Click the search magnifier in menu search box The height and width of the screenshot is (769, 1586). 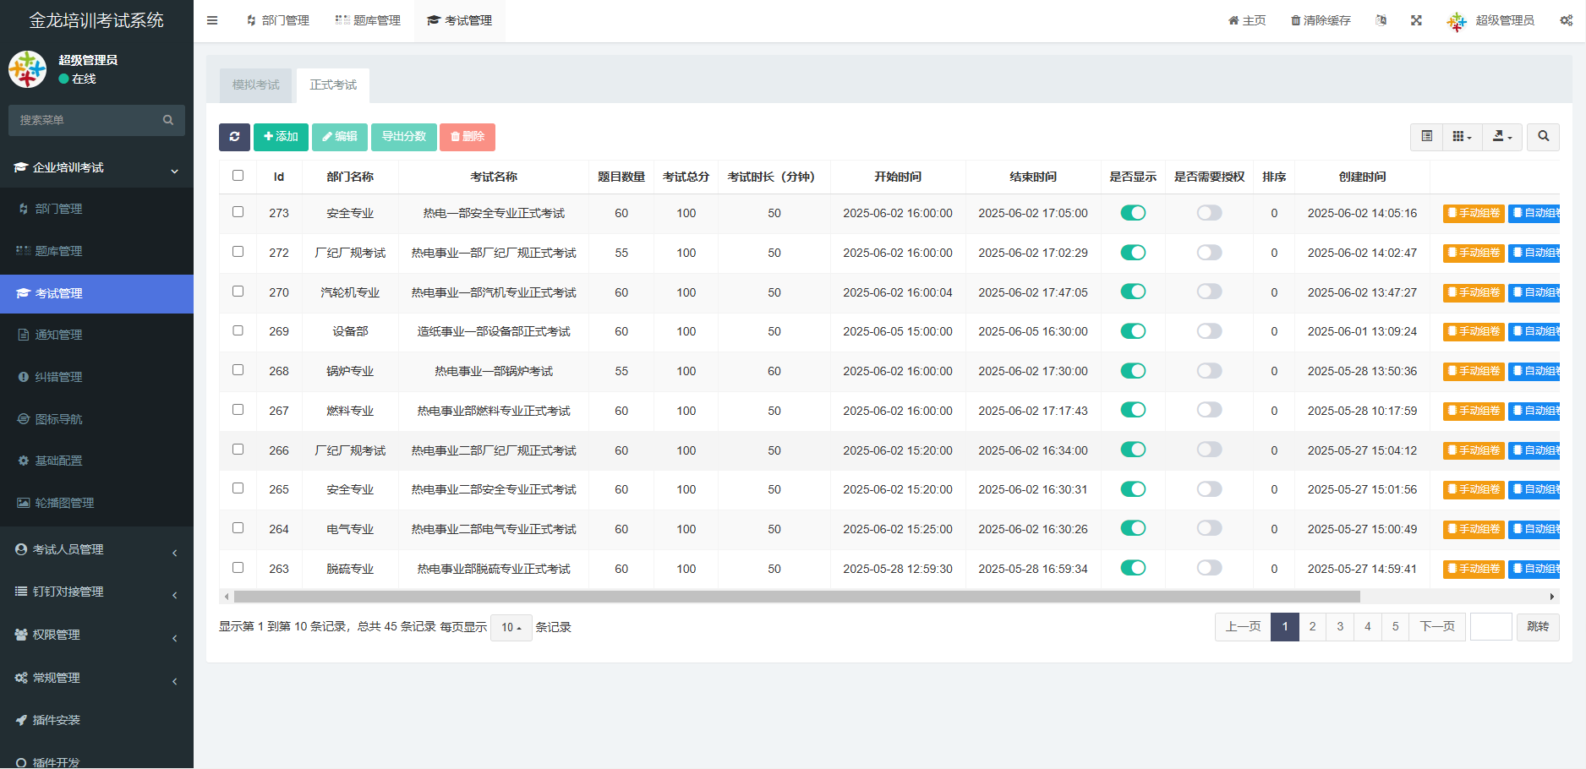168,120
